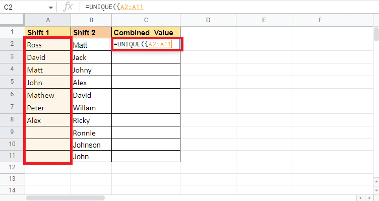Image resolution: width=379 pixels, height=201 pixels.
Task: Click the scroll left arrow button
Action: [x=360, y=198]
